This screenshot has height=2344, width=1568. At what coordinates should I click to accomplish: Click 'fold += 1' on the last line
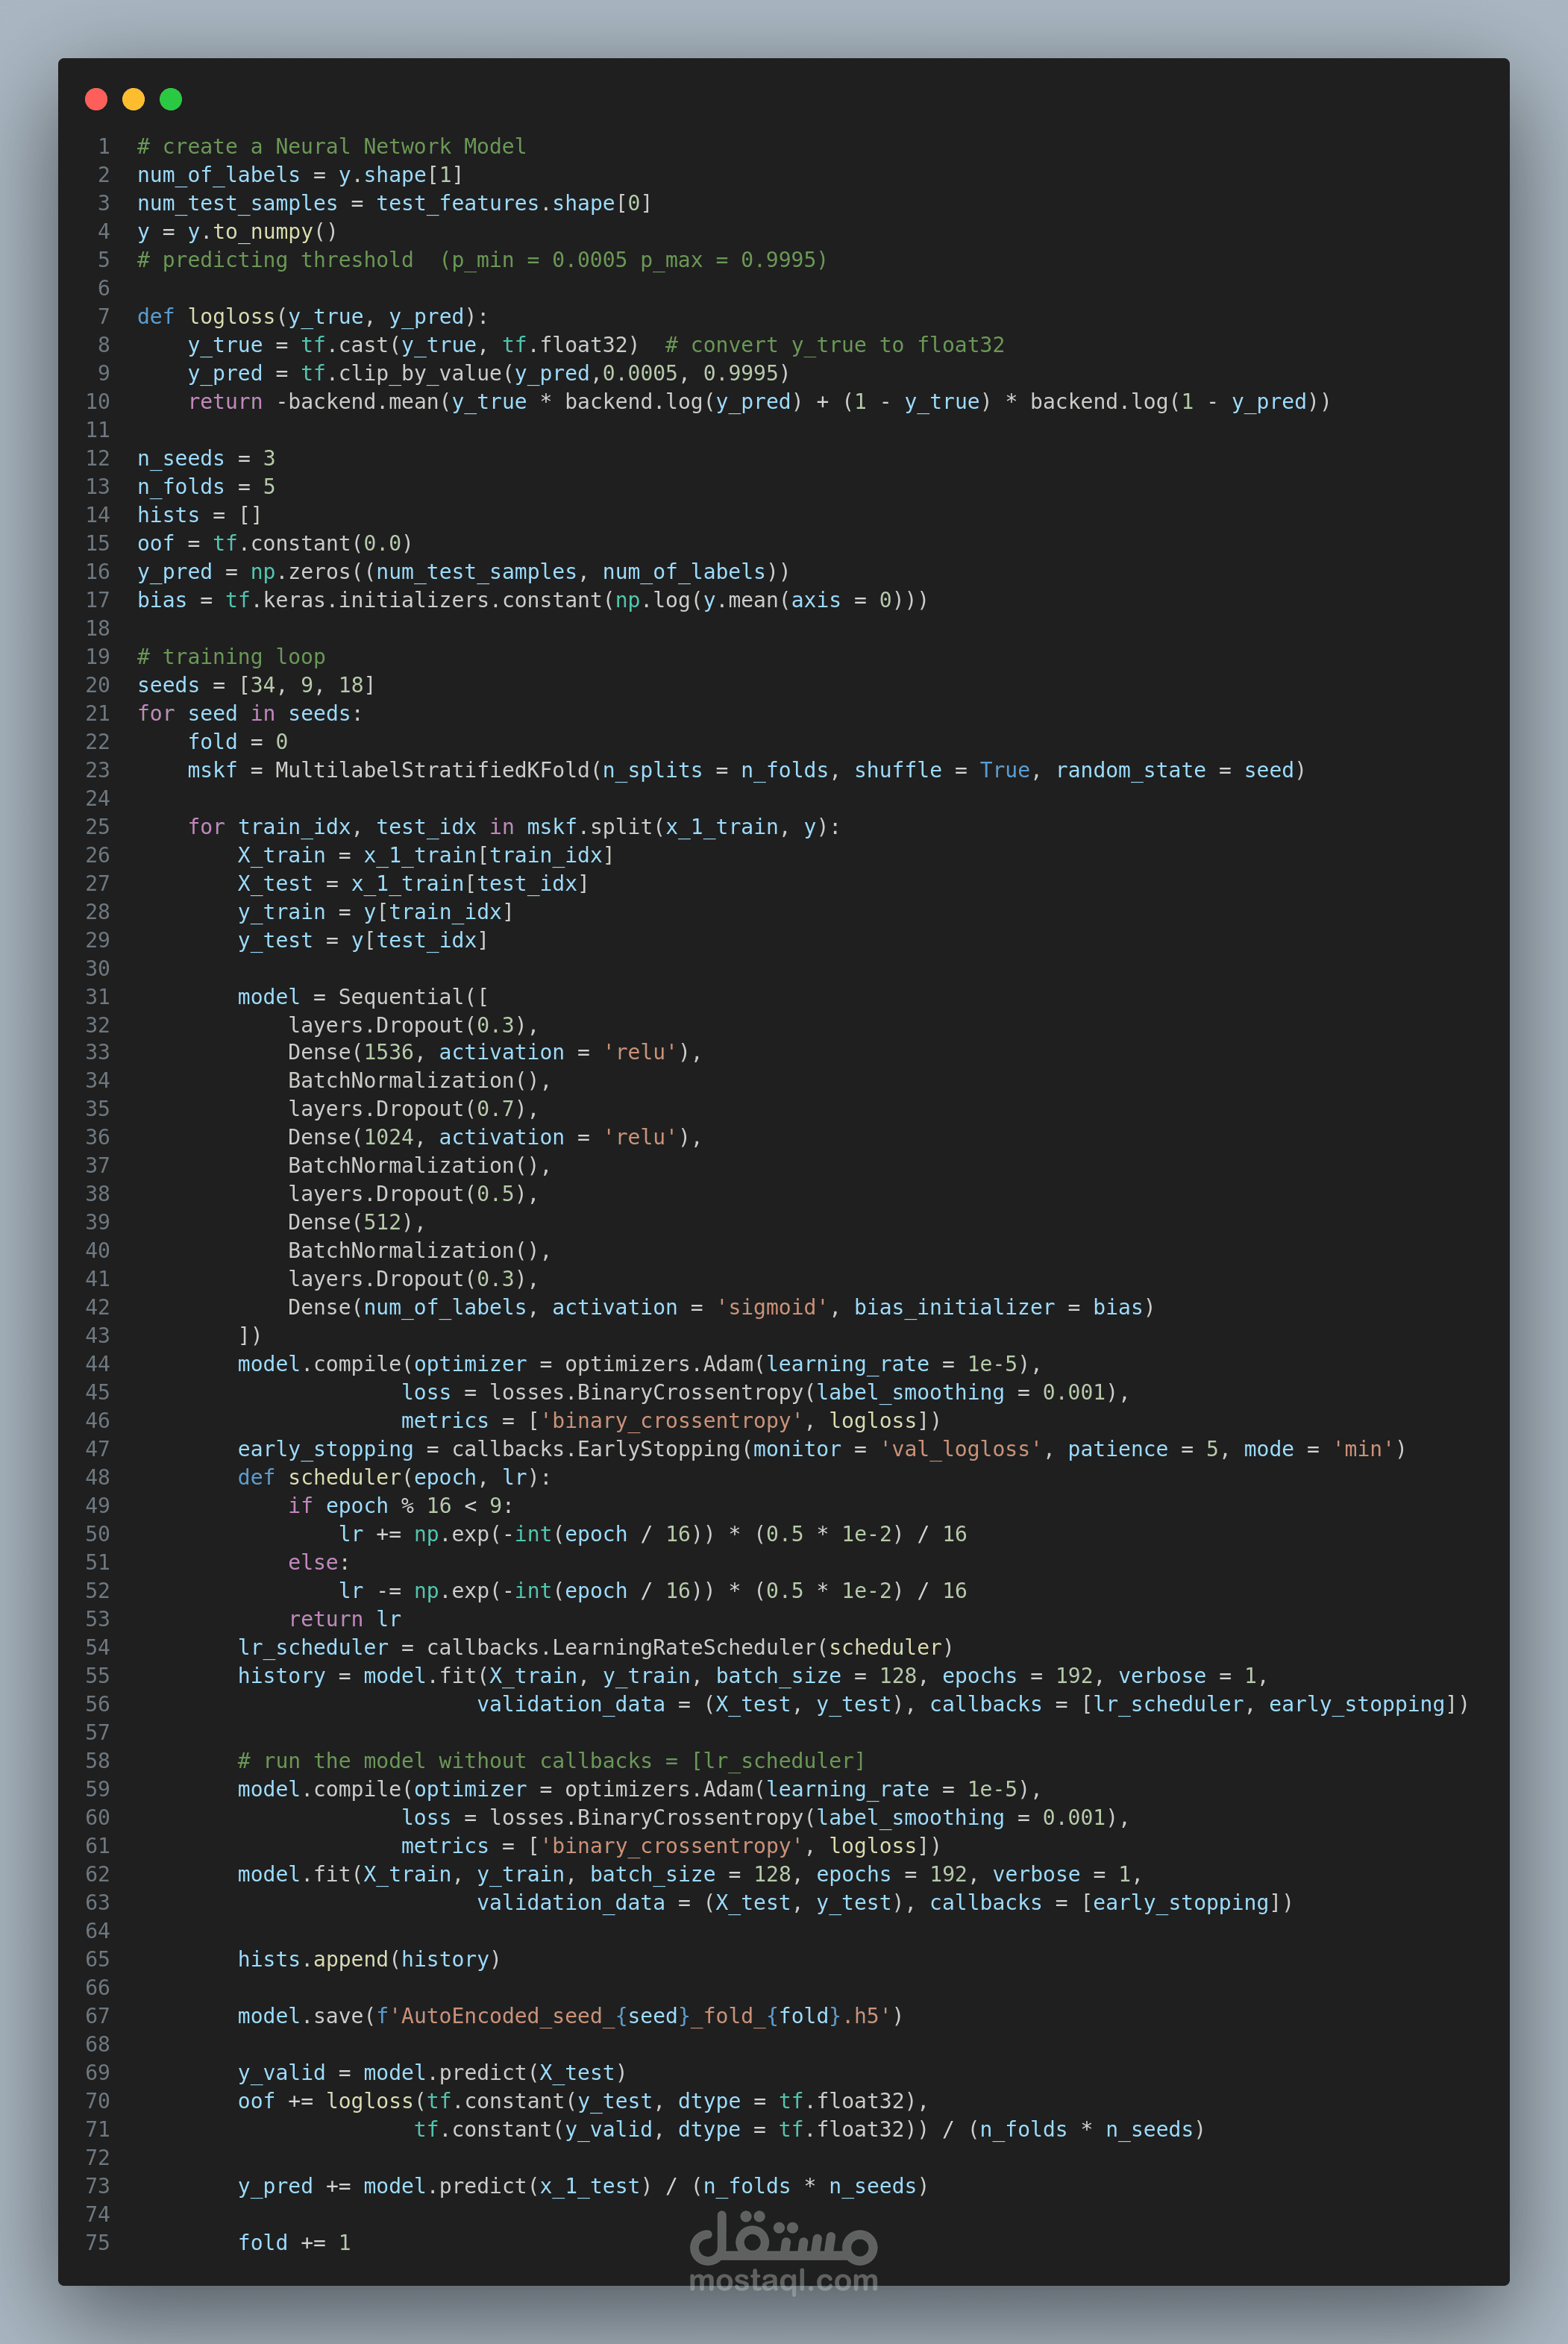(294, 2243)
